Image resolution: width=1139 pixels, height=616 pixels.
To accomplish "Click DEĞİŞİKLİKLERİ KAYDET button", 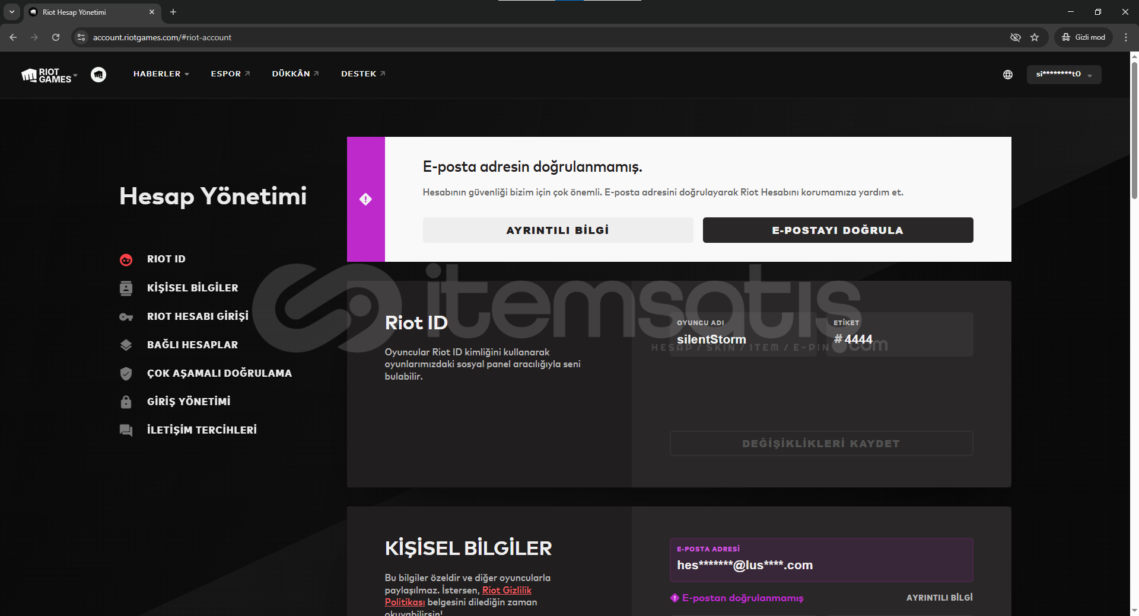I will (x=821, y=444).
